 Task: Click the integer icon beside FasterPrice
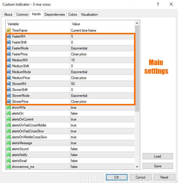point(9,54)
